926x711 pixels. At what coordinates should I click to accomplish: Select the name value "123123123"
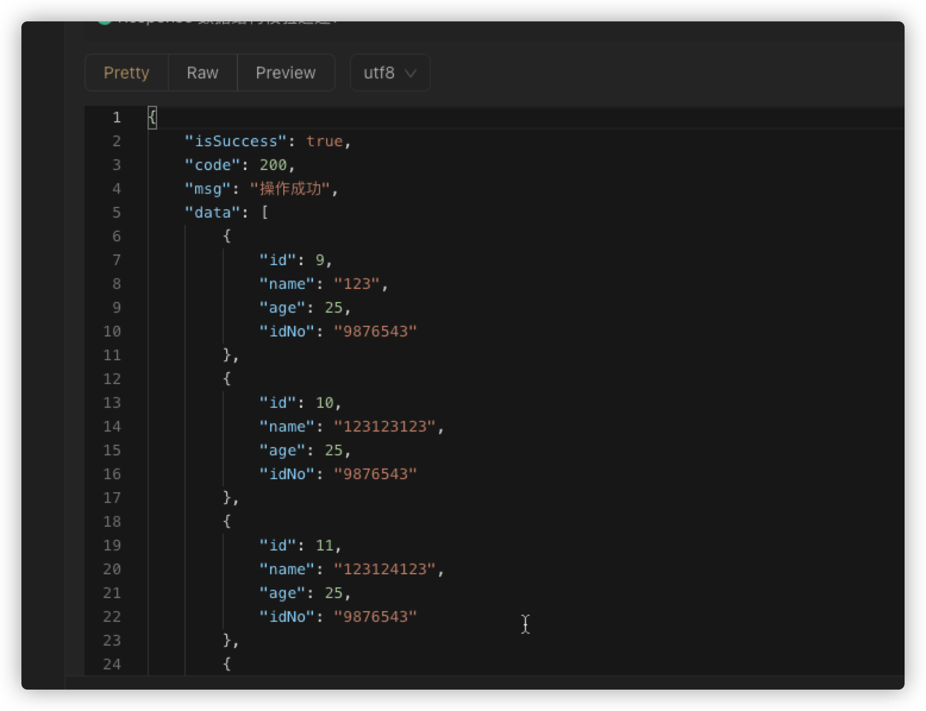pyautogui.click(x=385, y=427)
